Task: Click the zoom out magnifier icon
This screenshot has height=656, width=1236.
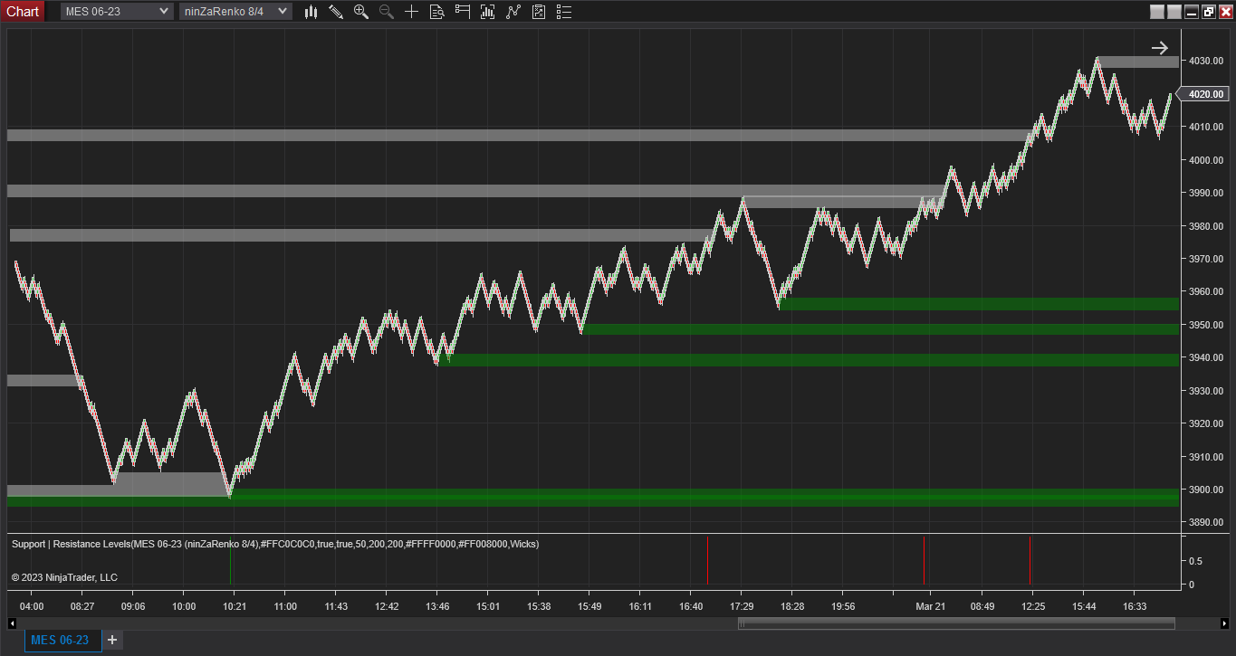Action: (387, 12)
